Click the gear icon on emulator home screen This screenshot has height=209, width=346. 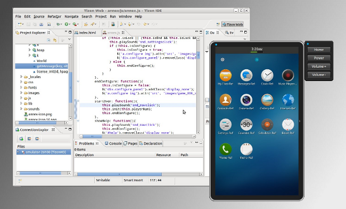click(223, 59)
